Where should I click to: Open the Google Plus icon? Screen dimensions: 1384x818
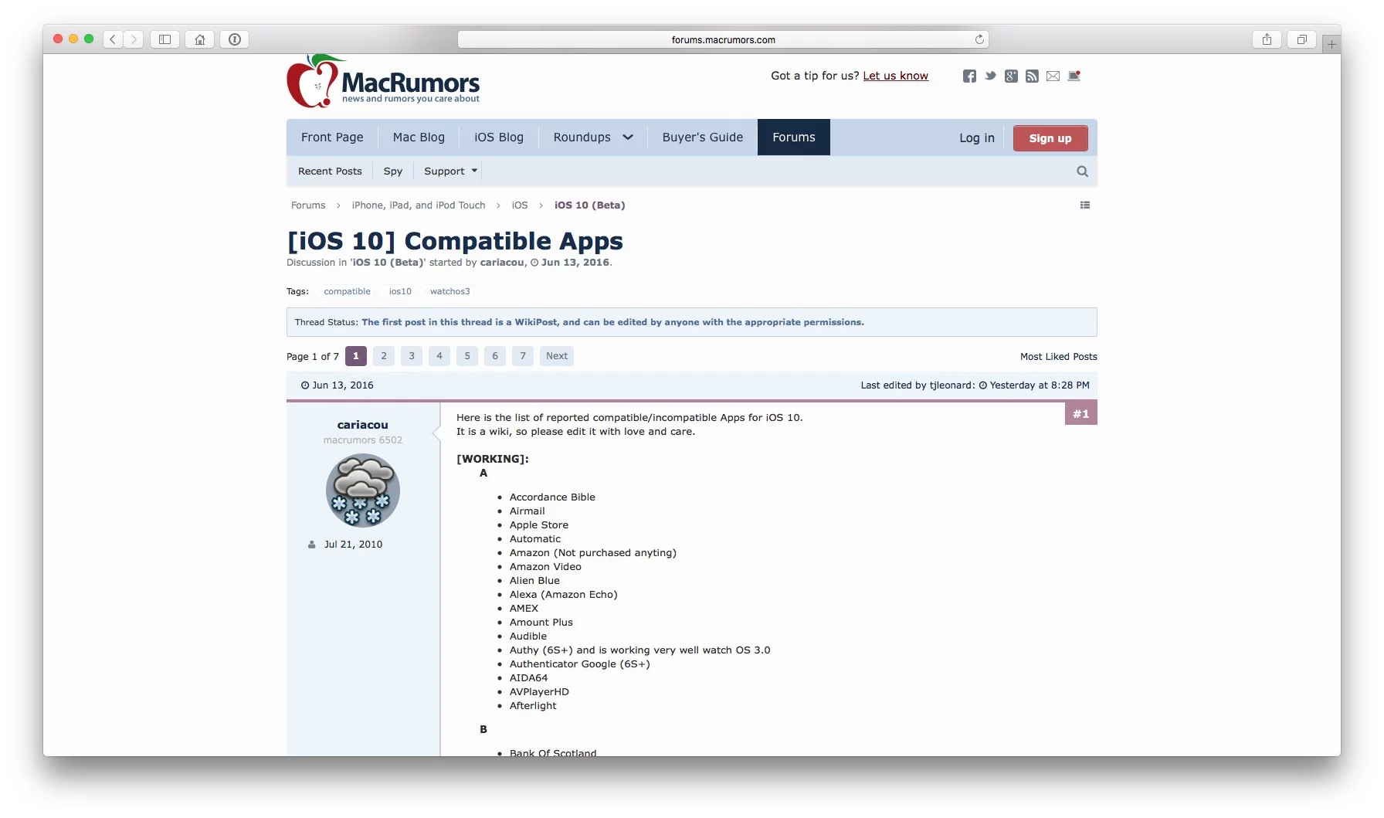(1011, 76)
